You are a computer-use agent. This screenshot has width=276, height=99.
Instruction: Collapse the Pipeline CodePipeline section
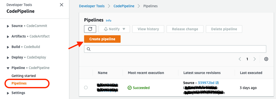pyautogui.click(x=8, y=68)
